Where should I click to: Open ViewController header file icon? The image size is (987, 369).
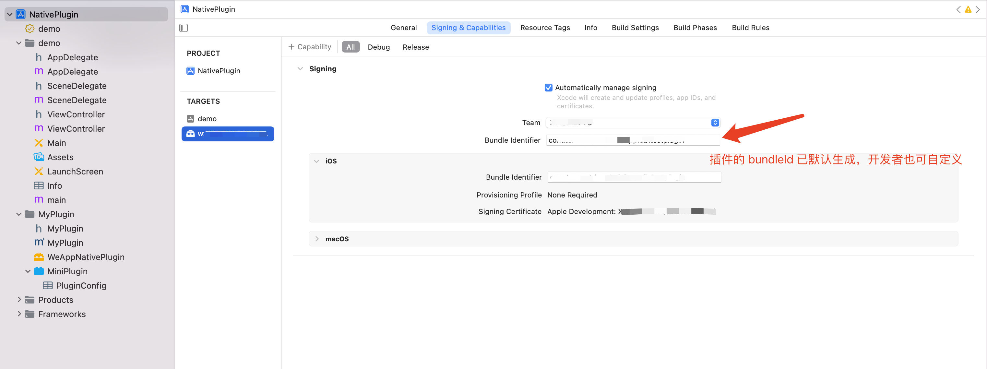pos(39,114)
